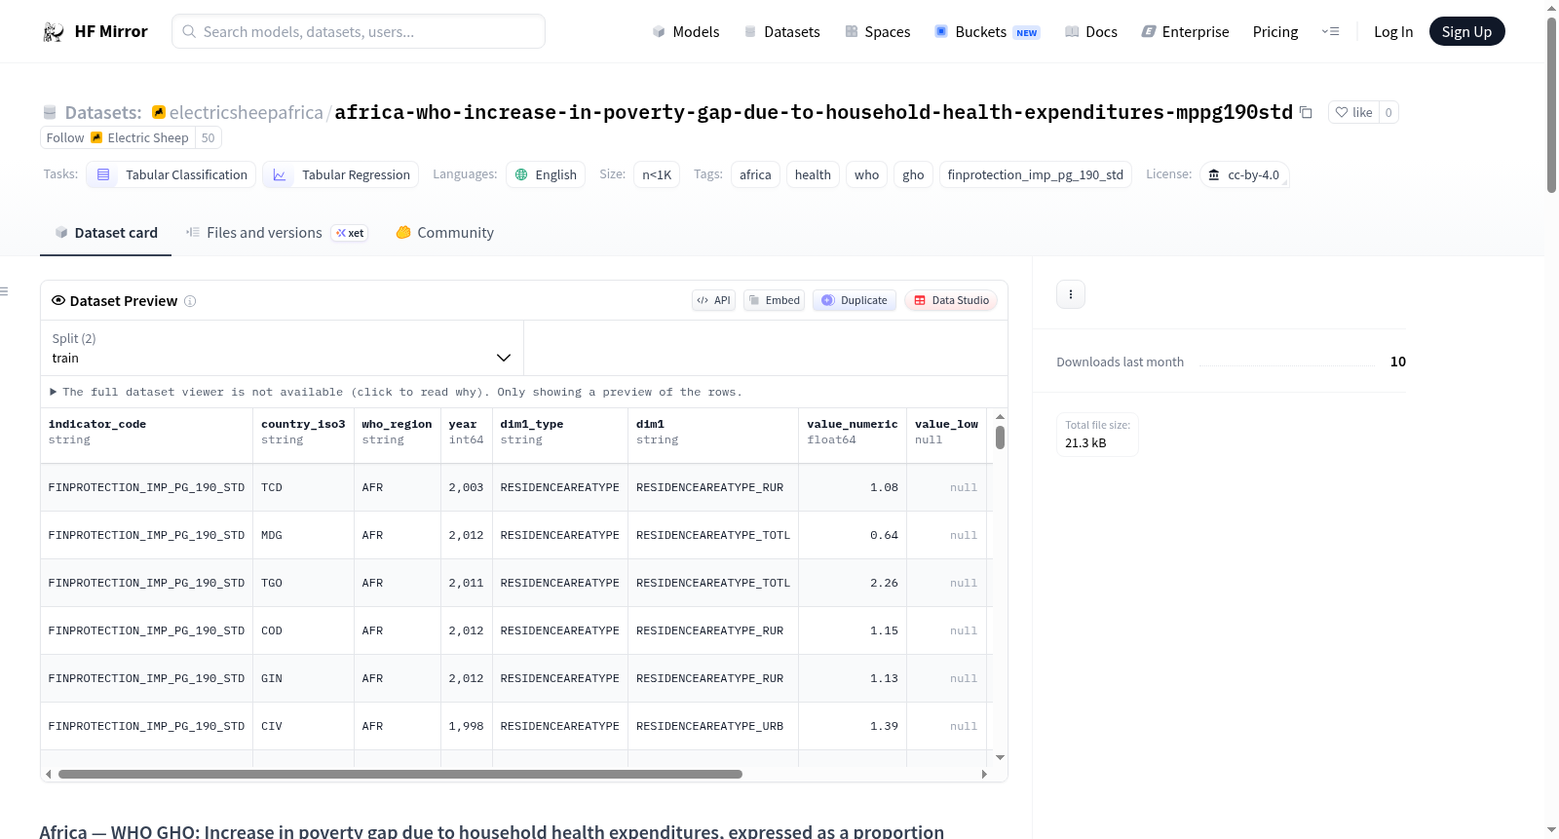Open the Models menu item

686,31
